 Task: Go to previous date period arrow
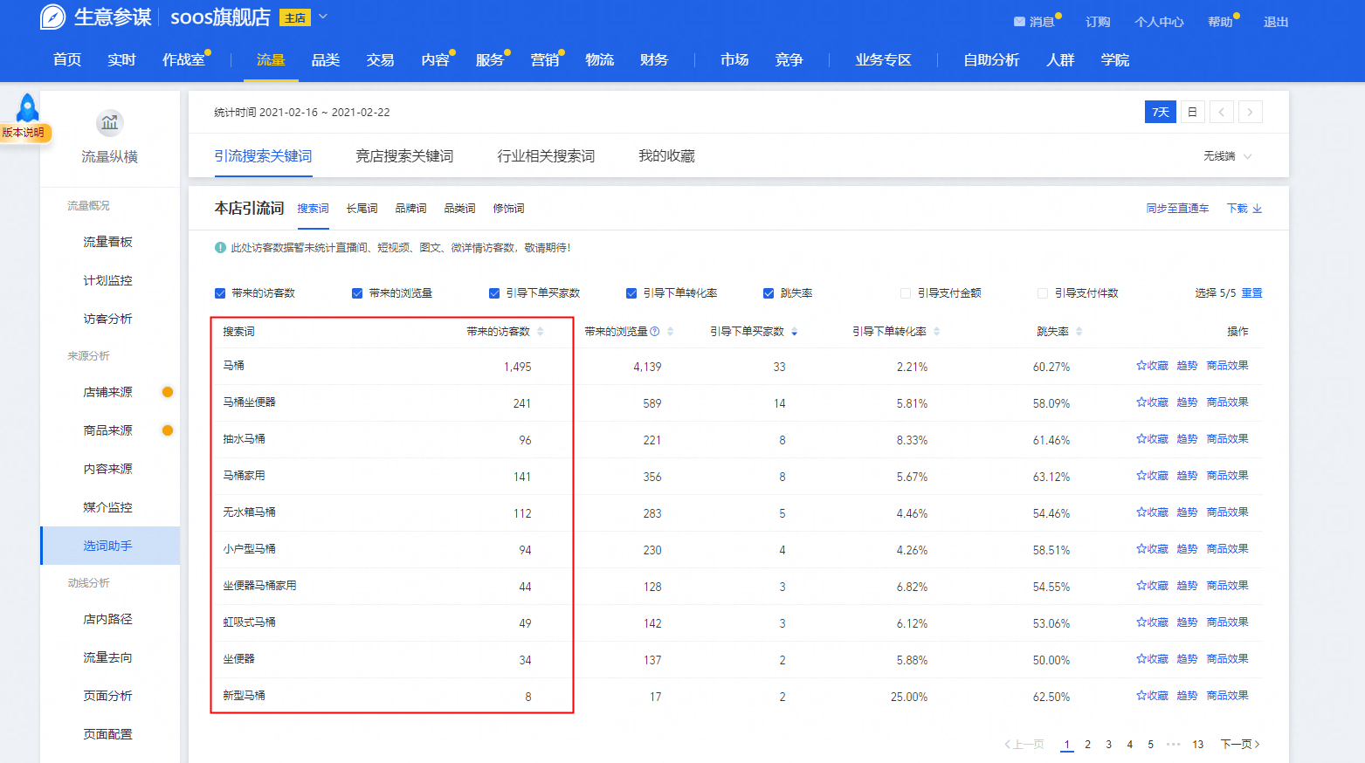[x=1221, y=112]
